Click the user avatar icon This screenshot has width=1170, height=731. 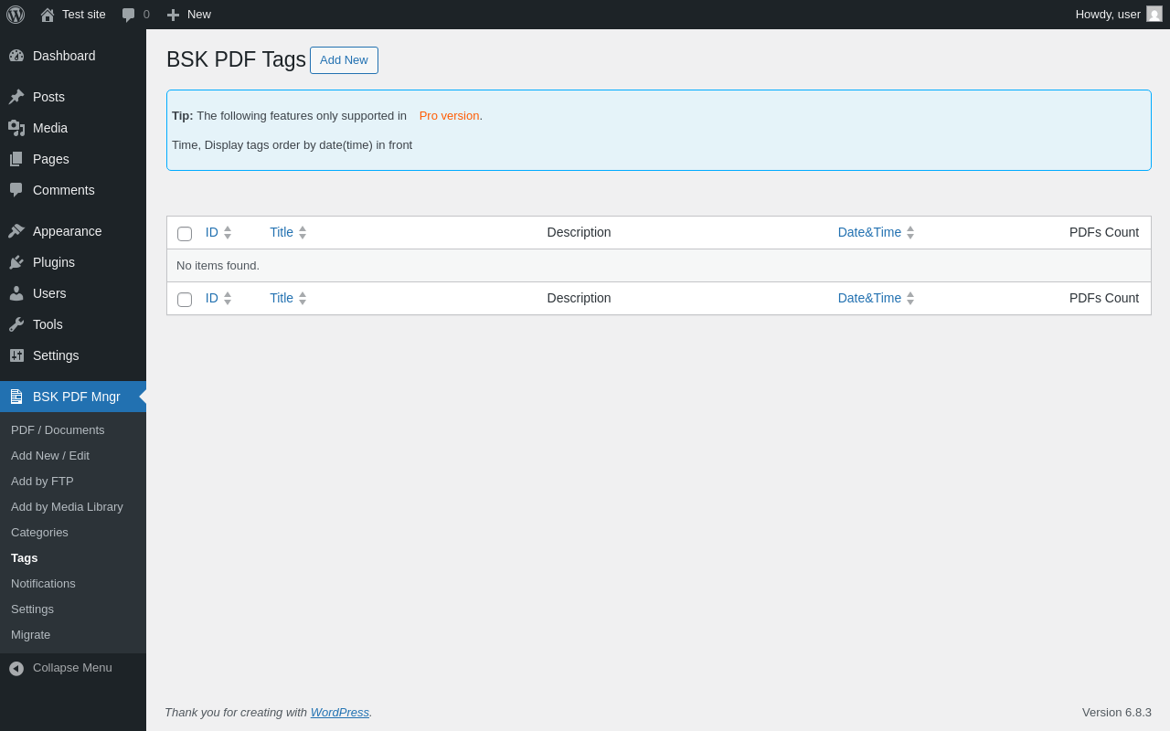click(x=1154, y=15)
